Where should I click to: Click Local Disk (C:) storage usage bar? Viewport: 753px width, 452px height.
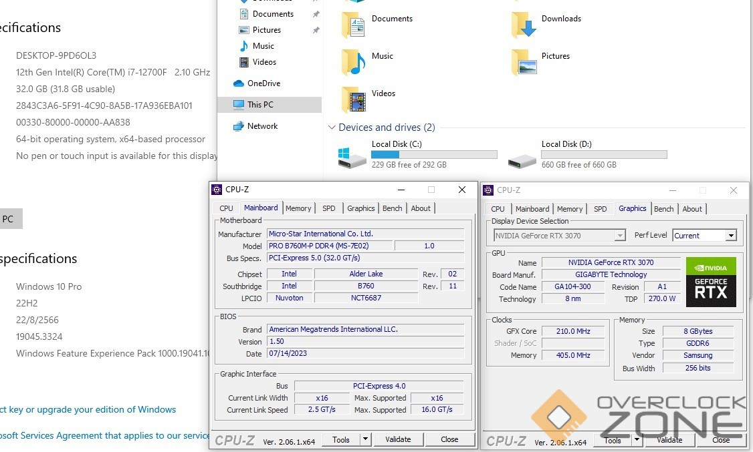pos(434,154)
